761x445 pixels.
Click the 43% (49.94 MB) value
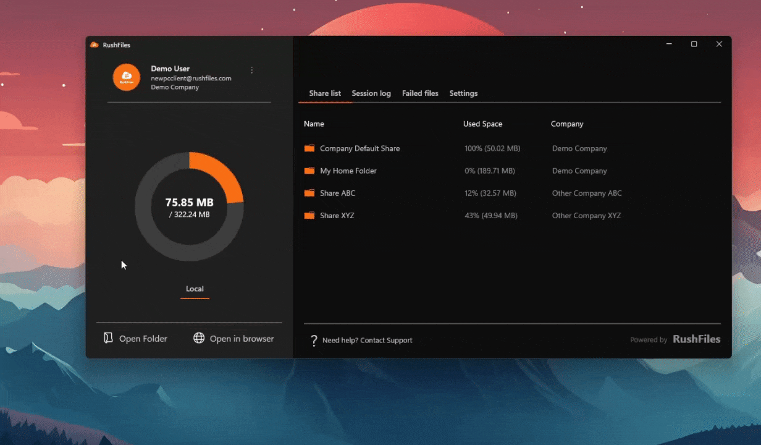(x=491, y=215)
